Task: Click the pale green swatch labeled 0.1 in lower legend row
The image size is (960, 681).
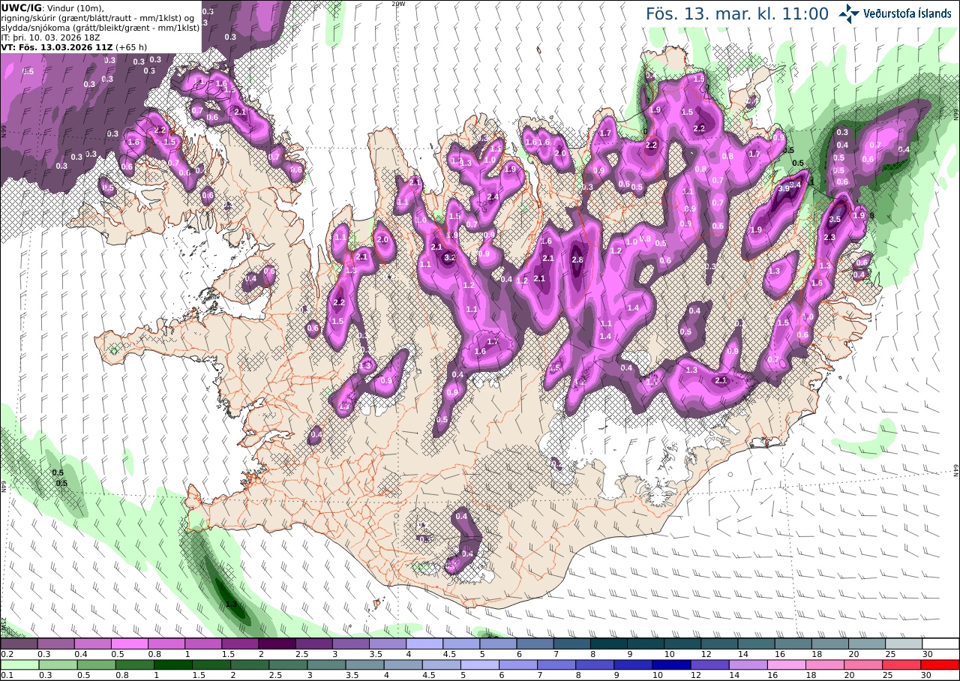Action: click(x=19, y=664)
